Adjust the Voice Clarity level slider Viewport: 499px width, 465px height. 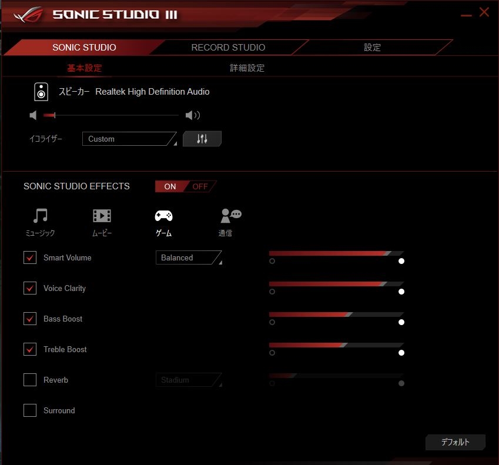(x=336, y=284)
